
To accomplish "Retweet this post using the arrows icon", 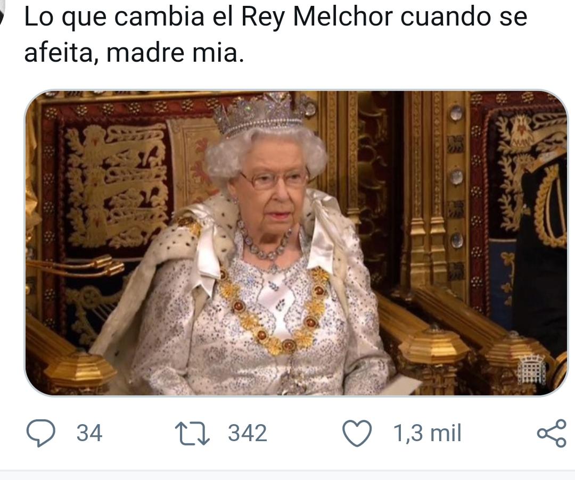I will point(192,434).
